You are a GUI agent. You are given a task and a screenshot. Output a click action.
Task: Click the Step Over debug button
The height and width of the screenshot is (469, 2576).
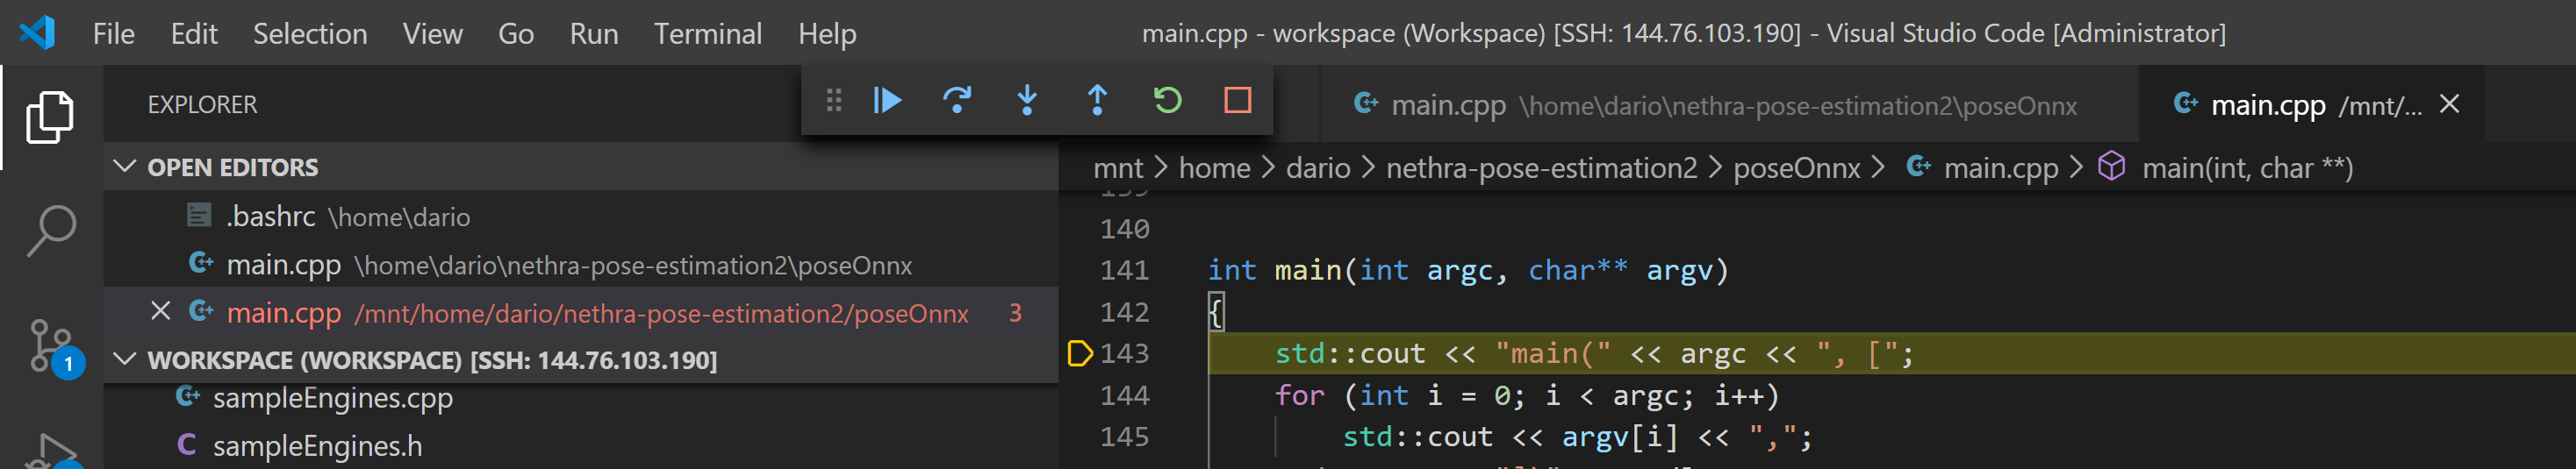(x=957, y=100)
